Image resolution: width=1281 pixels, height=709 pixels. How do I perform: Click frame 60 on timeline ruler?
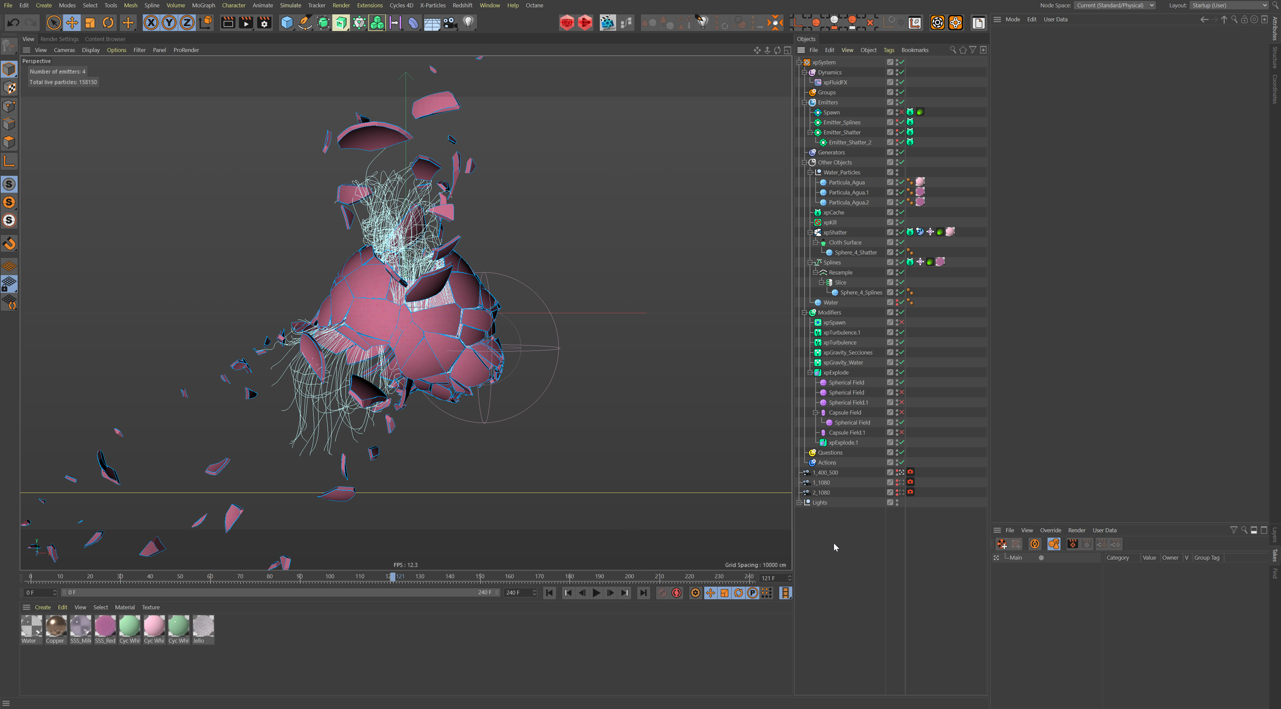coord(210,577)
